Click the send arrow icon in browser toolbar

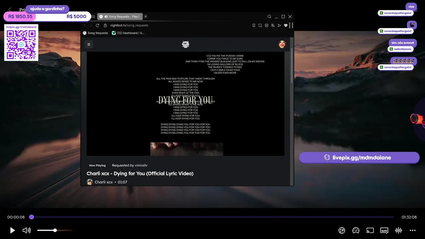279,25
